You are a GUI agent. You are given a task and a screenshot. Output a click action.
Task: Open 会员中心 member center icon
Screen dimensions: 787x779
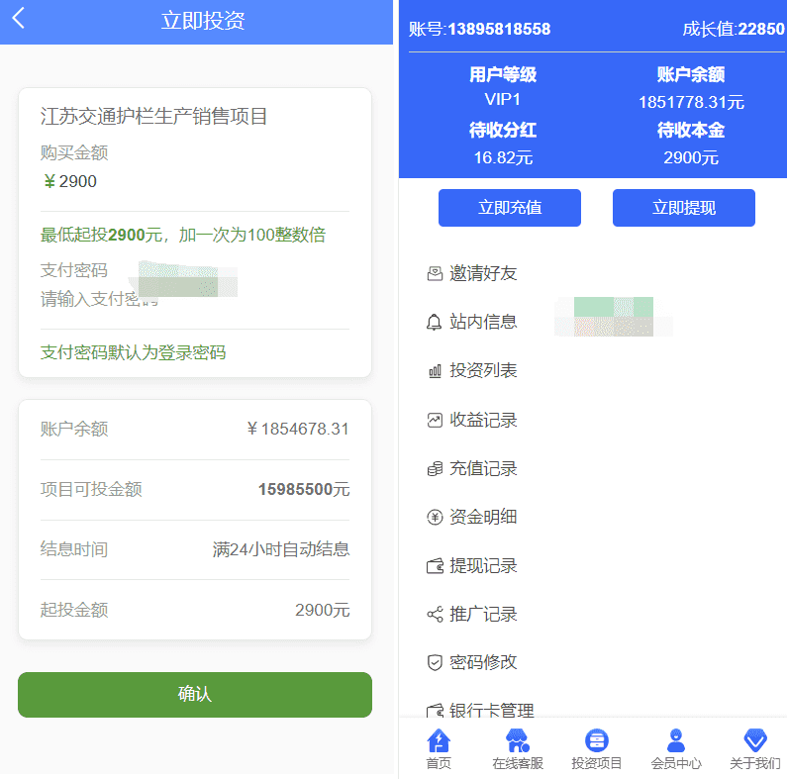click(x=676, y=740)
